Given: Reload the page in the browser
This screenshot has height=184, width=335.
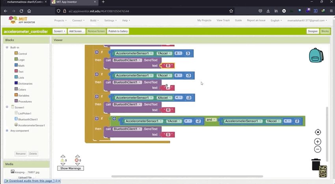Looking at the screenshot, I should (21, 11).
